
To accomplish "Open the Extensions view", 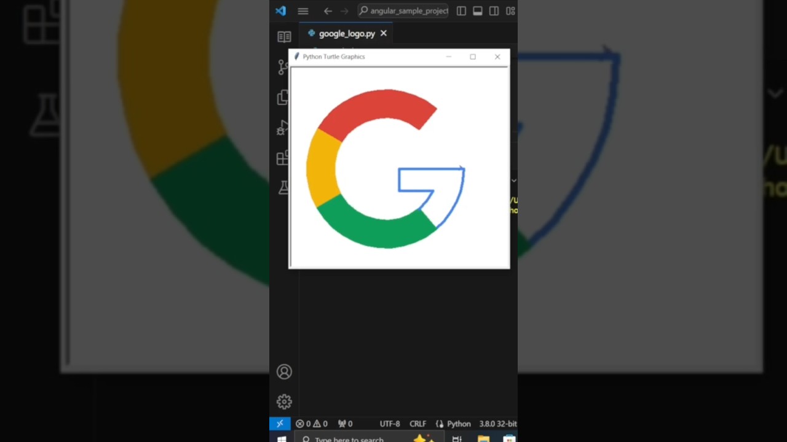I will click(x=283, y=158).
